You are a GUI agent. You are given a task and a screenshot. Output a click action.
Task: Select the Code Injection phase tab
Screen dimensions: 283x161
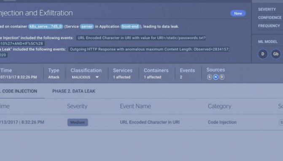pyautogui.click(x=19, y=91)
